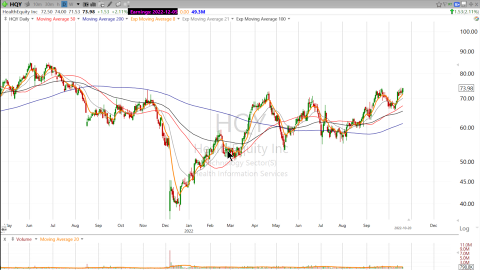Switch to the 10m timeframe
Screen dimensions: 480x270
pos(37,4)
